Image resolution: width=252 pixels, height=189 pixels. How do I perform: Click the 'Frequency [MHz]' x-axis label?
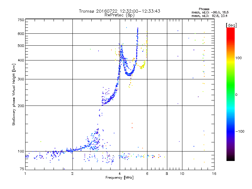pos(119,178)
